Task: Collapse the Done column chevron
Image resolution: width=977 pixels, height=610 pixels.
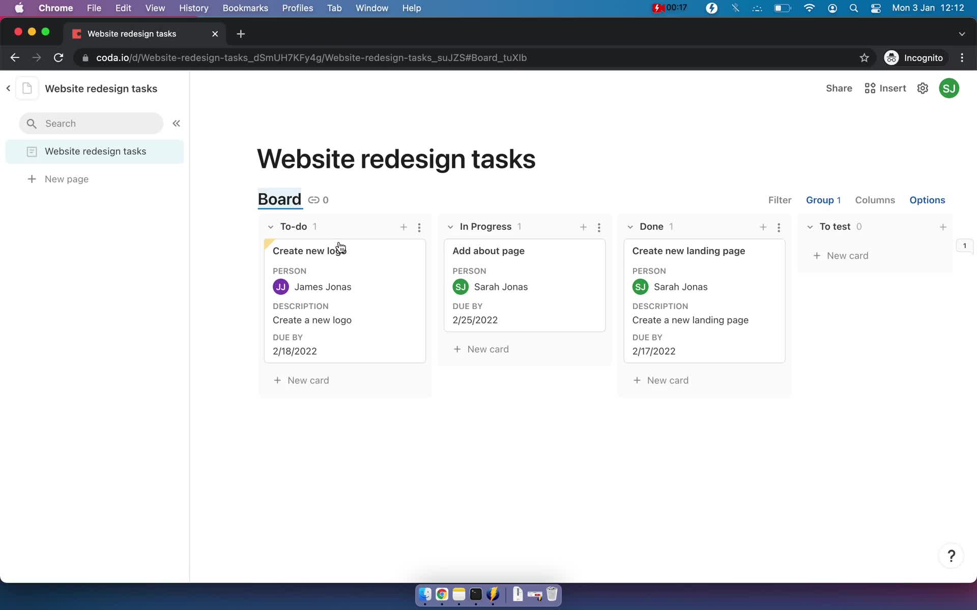Action: point(630,227)
